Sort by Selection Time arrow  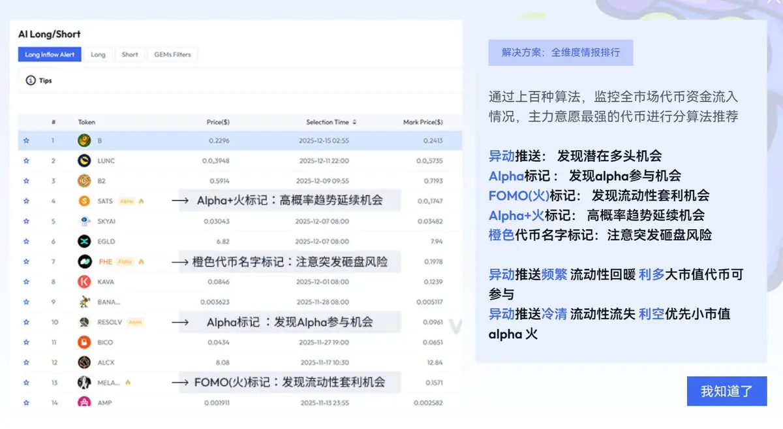(x=354, y=122)
